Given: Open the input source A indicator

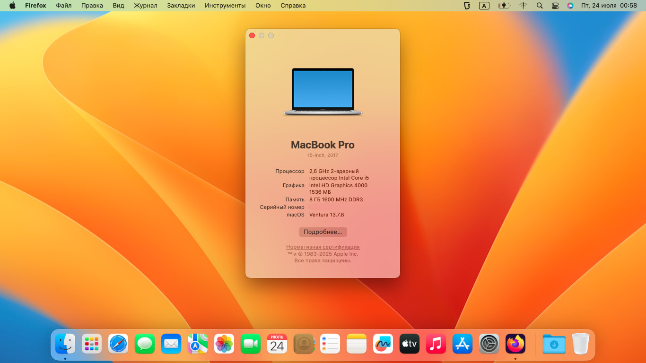Looking at the screenshot, I should pyautogui.click(x=484, y=6).
